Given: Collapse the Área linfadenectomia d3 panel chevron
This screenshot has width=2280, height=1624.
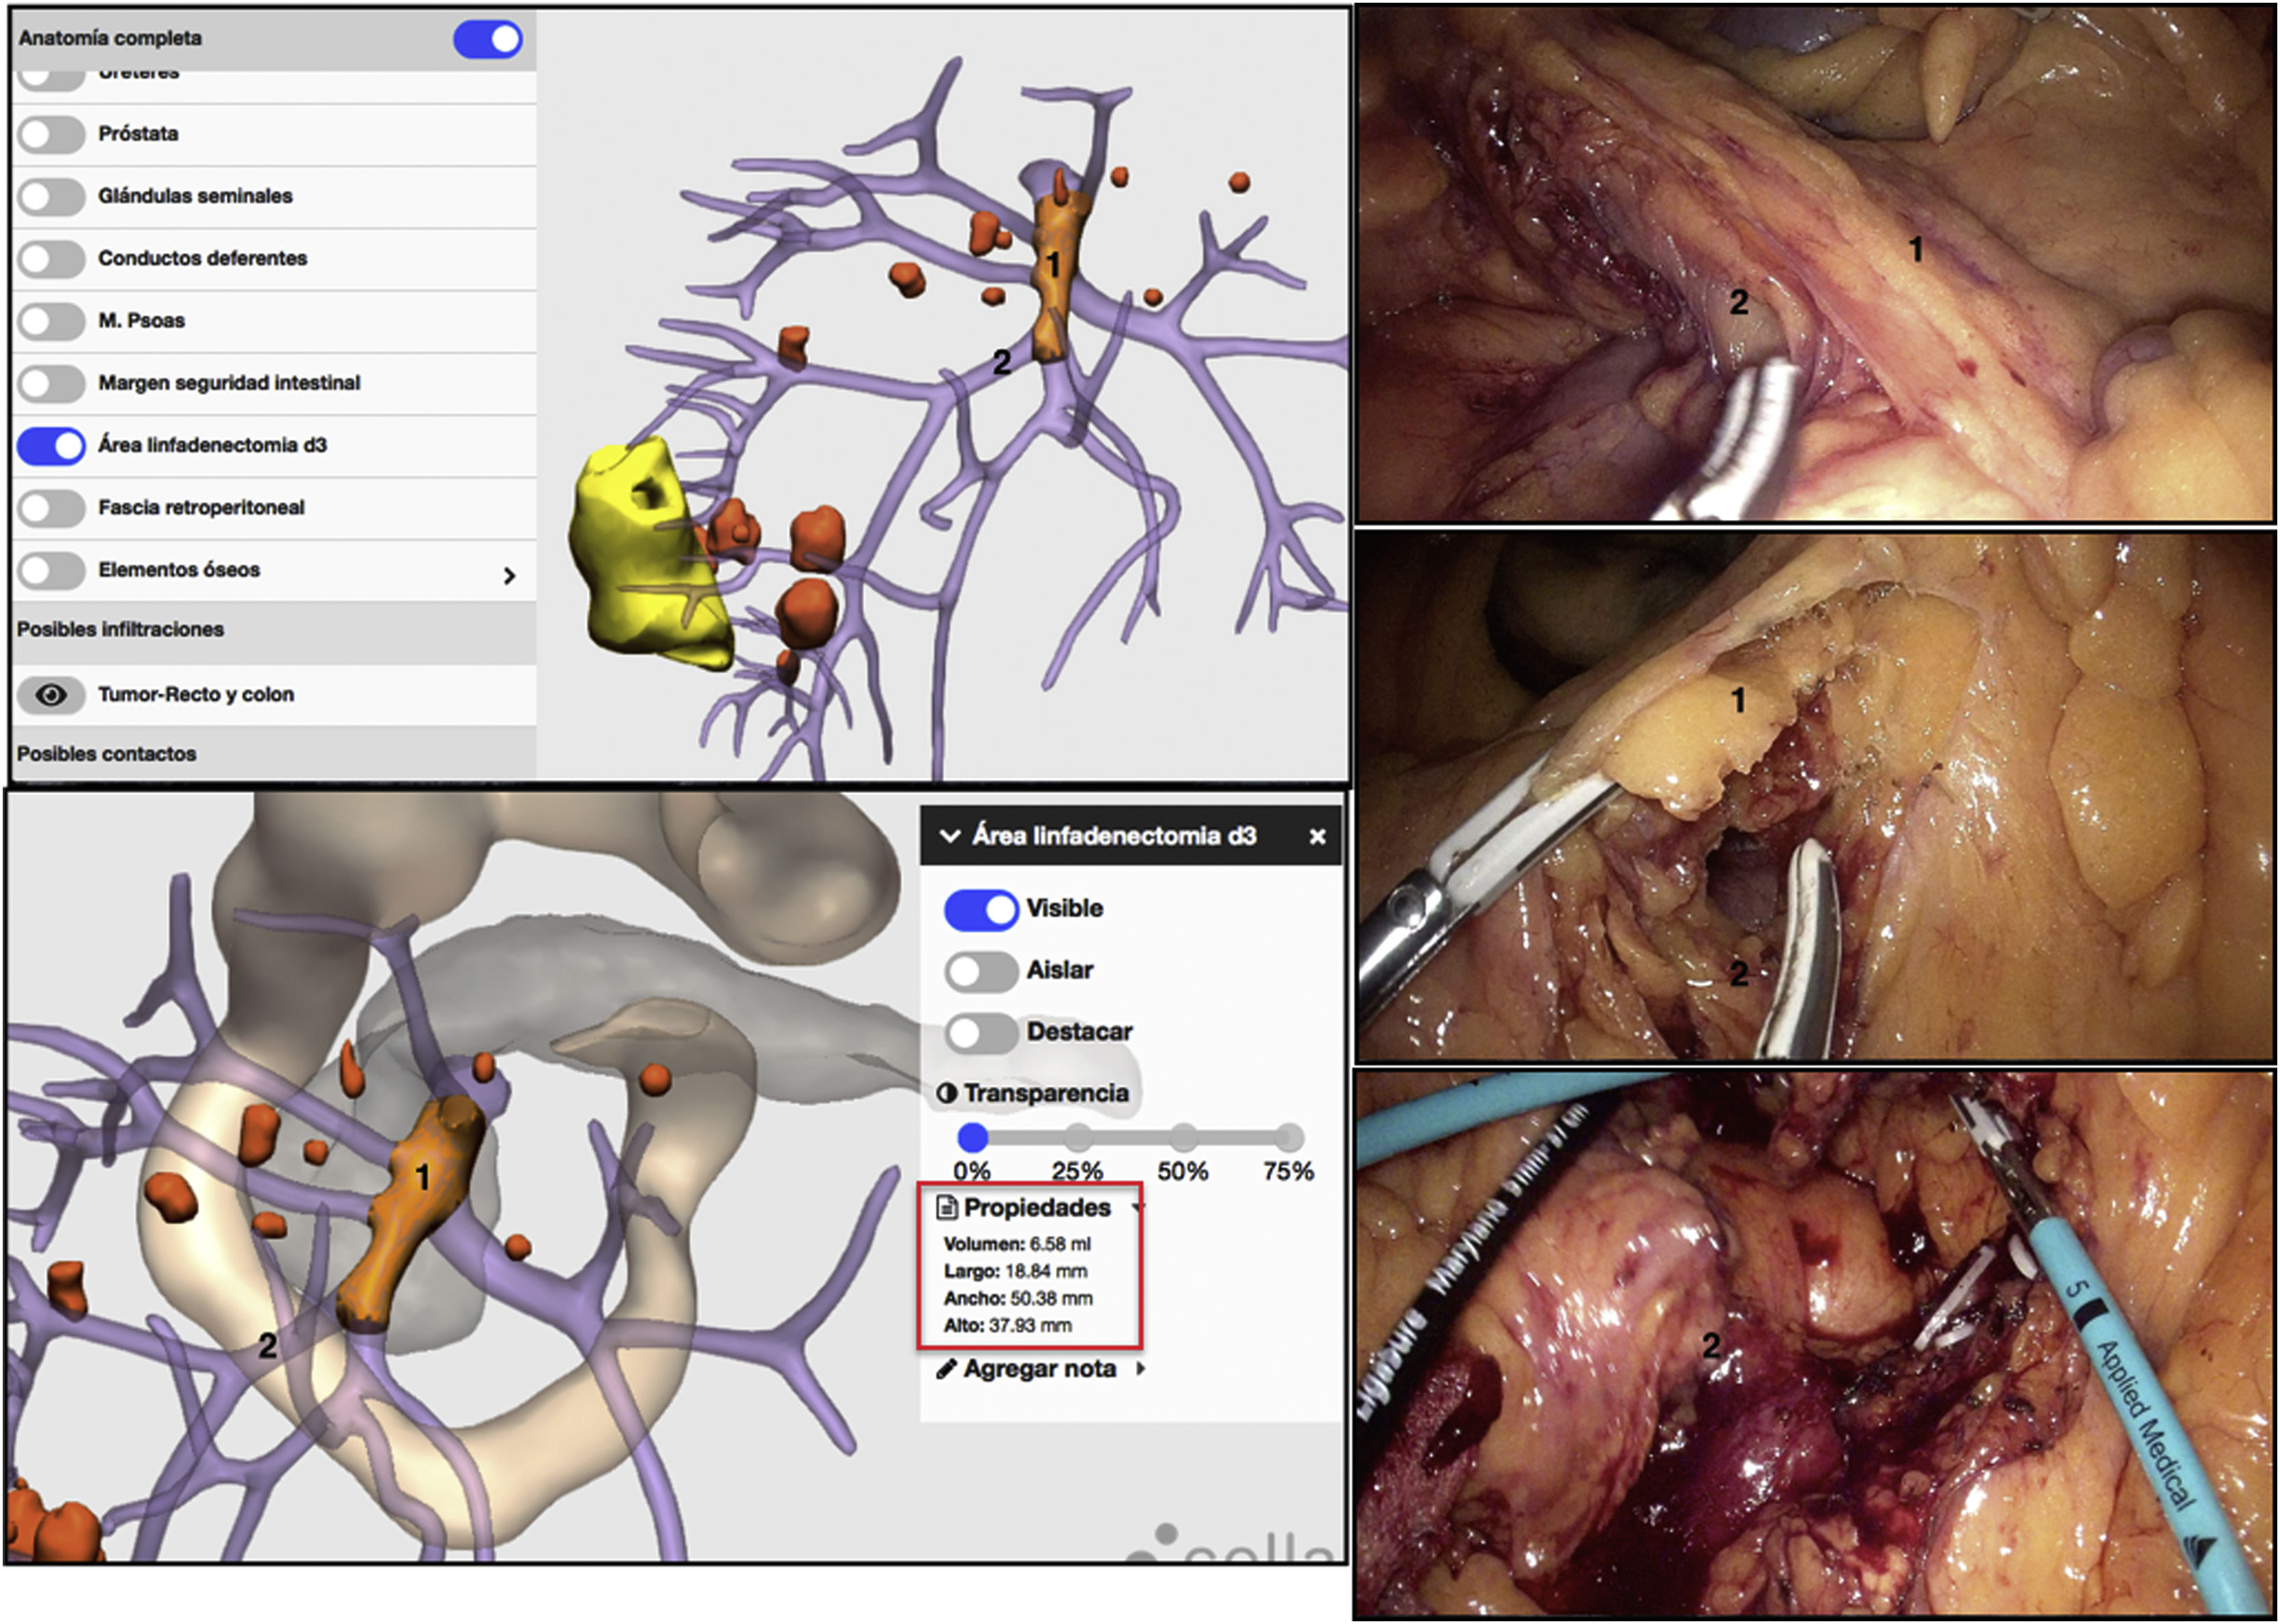Looking at the screenshot, I should pos(950,836).
